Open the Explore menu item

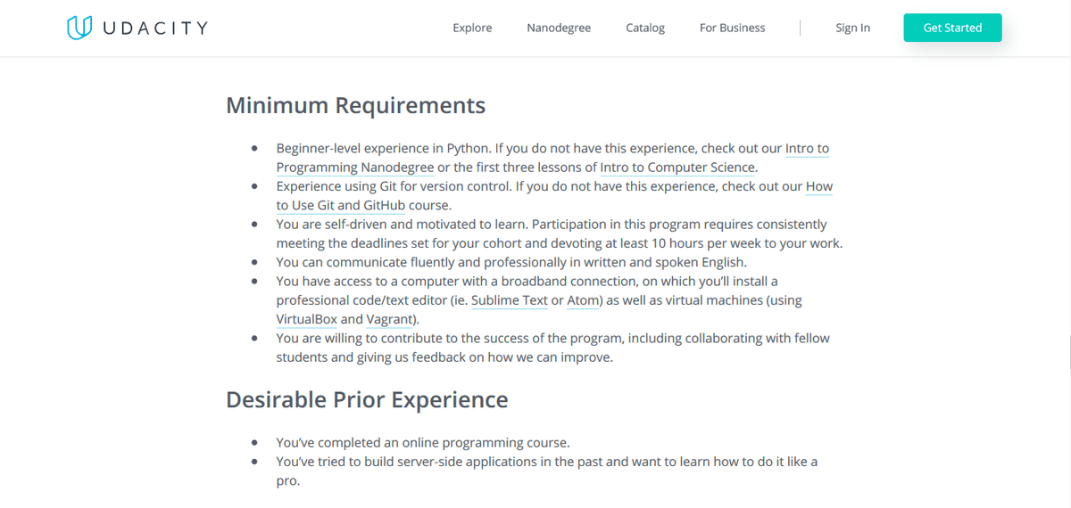pos(472,28)
